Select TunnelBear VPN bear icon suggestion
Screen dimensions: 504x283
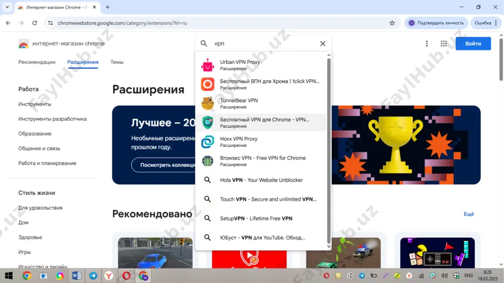coord(261,103)
